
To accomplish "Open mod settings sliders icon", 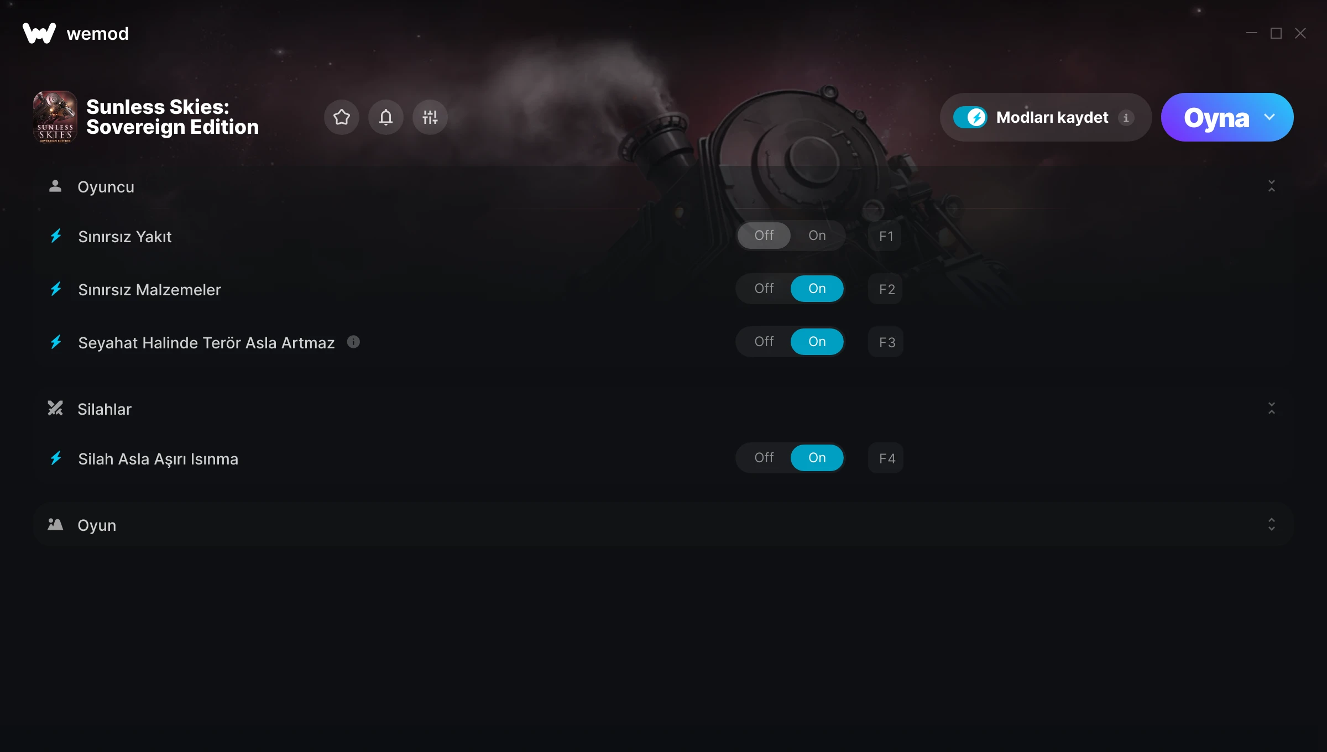I will [430, 117].
